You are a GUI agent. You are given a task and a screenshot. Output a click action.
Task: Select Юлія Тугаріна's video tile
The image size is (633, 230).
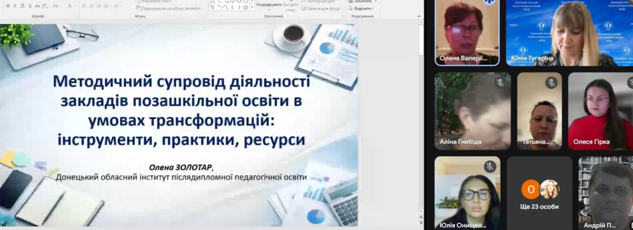tap(569, 33)
